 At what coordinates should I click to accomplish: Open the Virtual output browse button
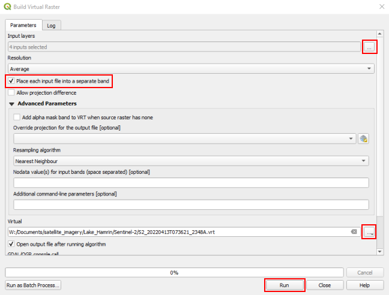click(x=370, y=232)
